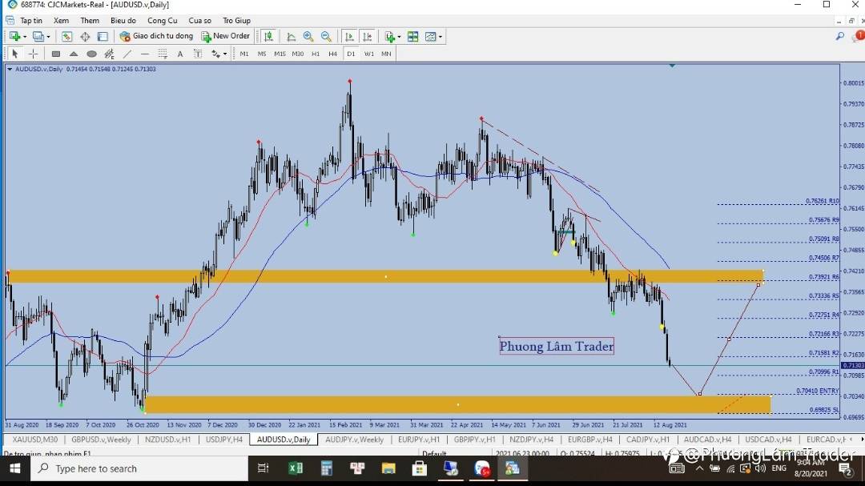The width and height of the screenshot is (865, 486).
Task: Open the Xem menu
Action: (61, 20)
